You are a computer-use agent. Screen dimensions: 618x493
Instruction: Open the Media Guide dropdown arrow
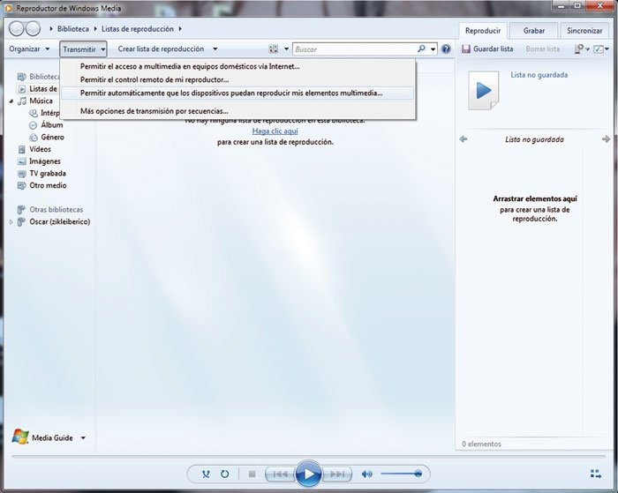[x=83, y=437]
